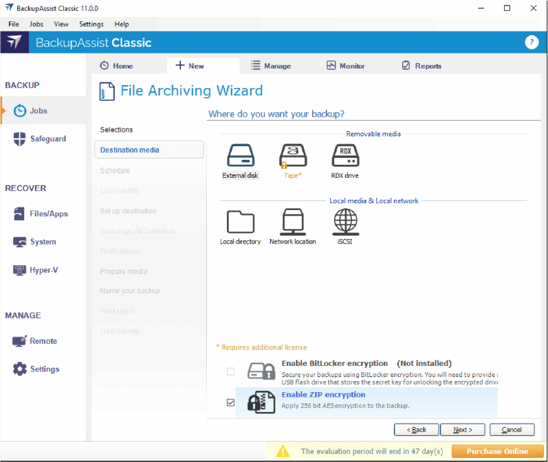Screen dimensions: 548x462
Task: Go to the Selections wizard step
Action: [116, 130]
